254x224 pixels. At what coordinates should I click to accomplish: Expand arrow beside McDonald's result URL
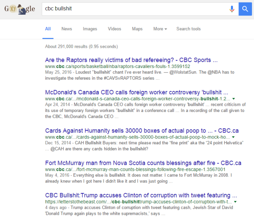coord(233,99)
